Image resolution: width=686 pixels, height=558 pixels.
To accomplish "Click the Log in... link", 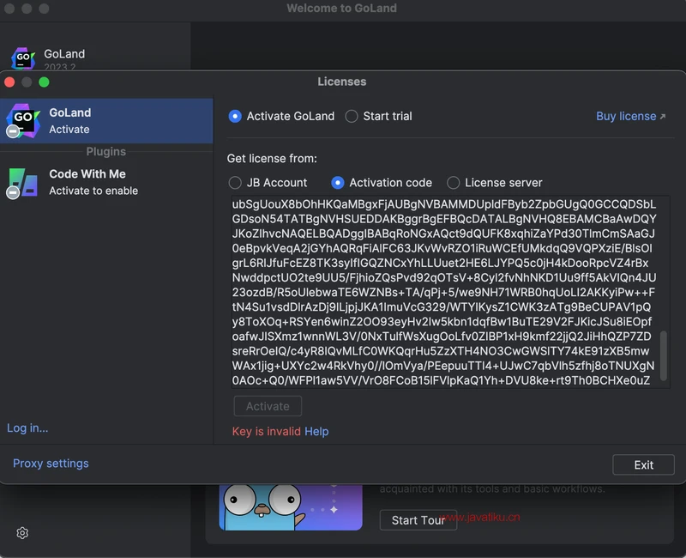I will [27, 428].
